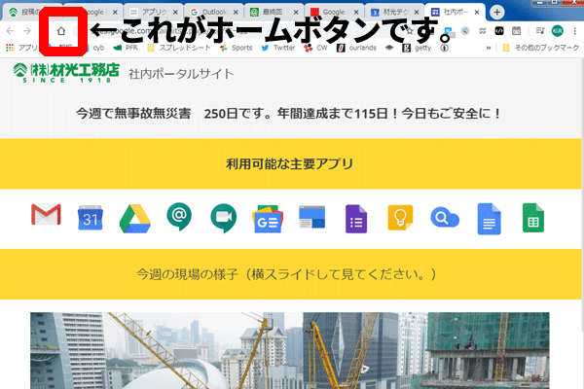
Task: Open the Twitter bookmark
Action: 278,48
